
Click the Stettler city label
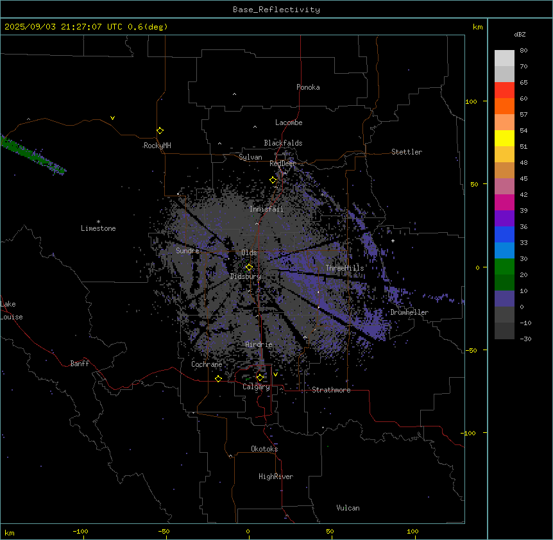pos(407,152)
